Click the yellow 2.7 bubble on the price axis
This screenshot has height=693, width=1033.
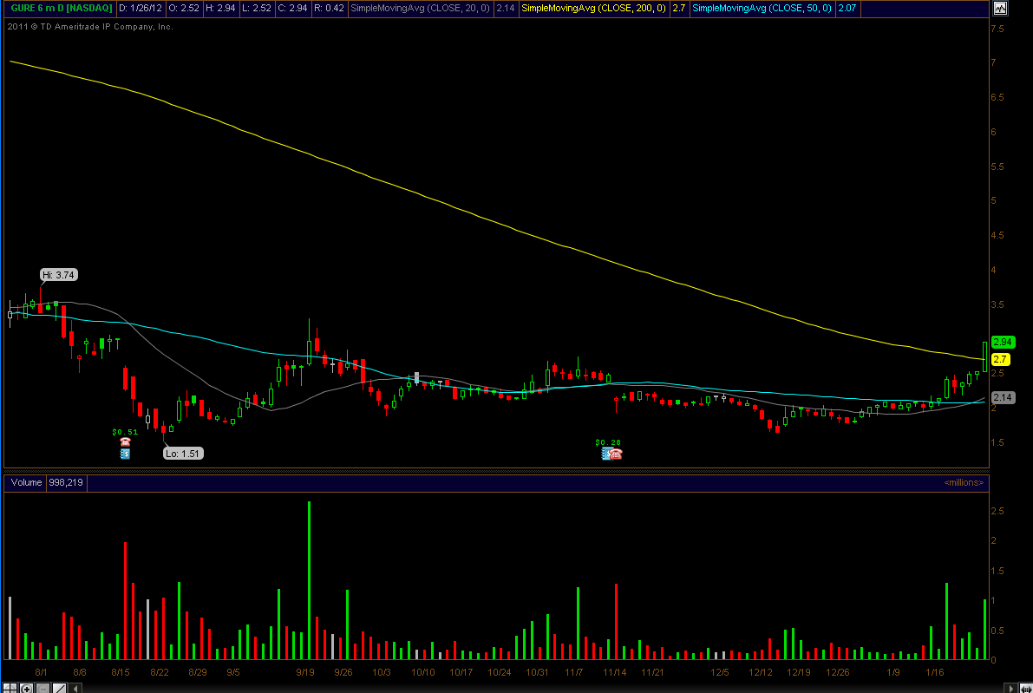1000,359
